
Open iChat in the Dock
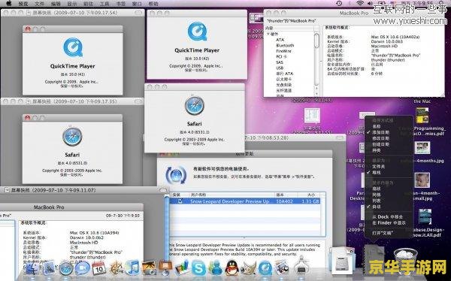click(82, 268)
